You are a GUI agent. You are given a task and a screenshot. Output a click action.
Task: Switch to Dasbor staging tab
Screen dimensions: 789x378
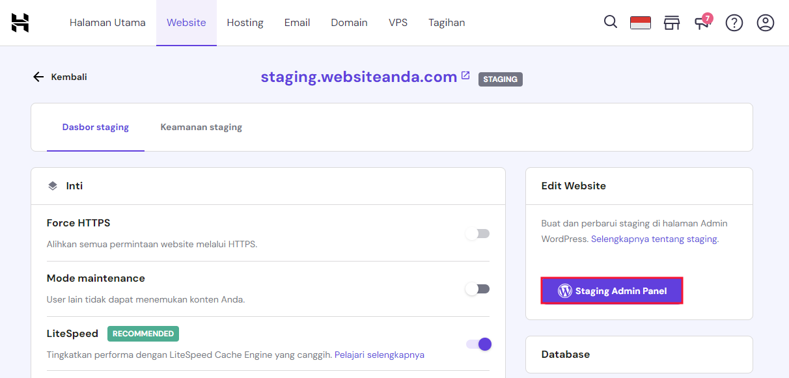click(96, 127)
